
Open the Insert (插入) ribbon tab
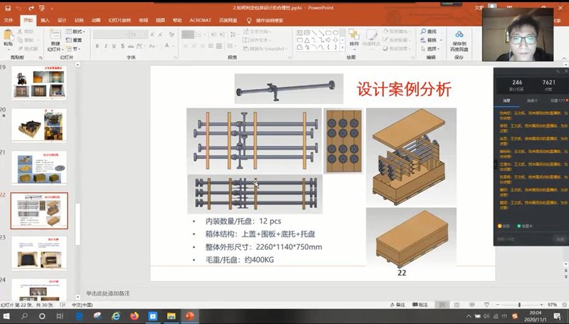pyautogui.click(x=45, y=20)
